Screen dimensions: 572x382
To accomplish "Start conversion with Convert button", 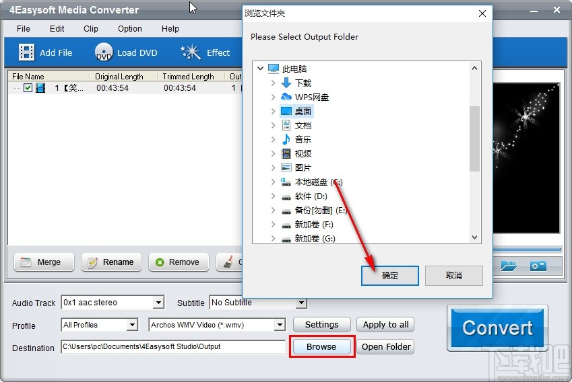I will [498, 328].
